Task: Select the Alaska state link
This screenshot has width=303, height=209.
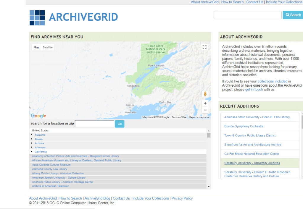Action: [x=39, y=139]
